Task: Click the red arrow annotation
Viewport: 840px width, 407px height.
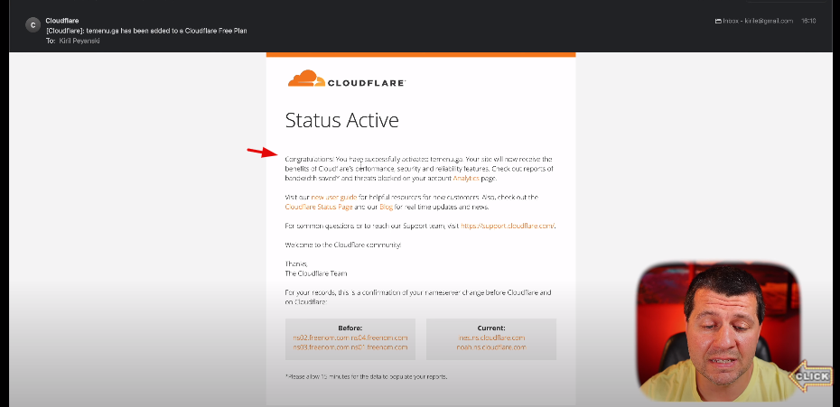Action: click(x=263, y=153)
